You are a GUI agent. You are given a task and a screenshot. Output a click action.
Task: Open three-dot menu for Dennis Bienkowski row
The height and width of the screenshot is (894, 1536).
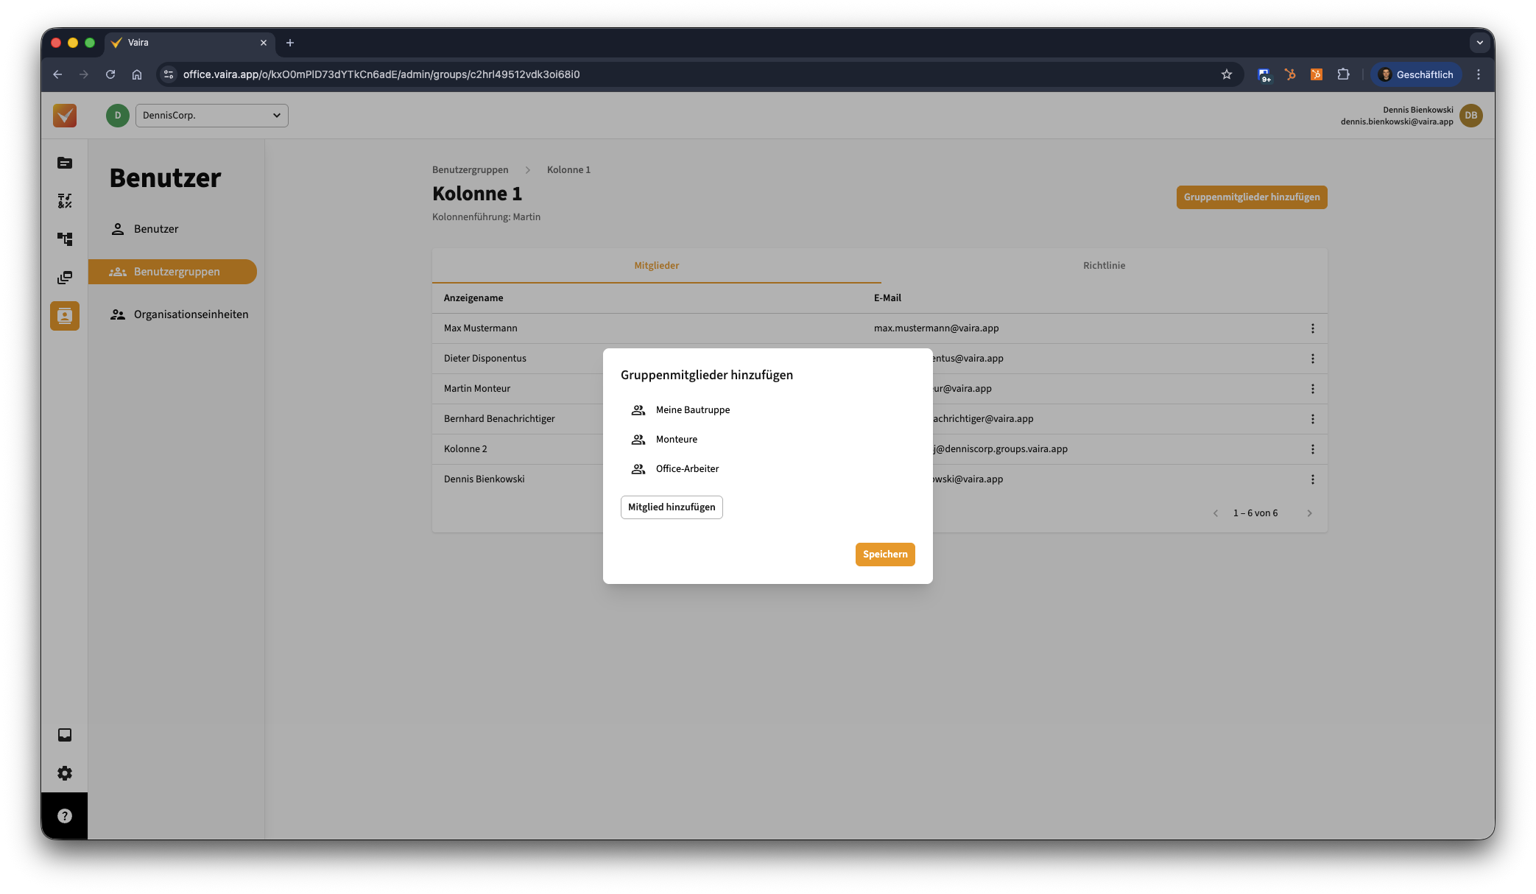pyautogui.click(x=1312, y=479)
